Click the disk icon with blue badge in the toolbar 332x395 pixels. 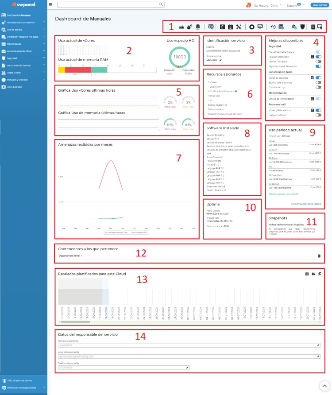(282, 27)
